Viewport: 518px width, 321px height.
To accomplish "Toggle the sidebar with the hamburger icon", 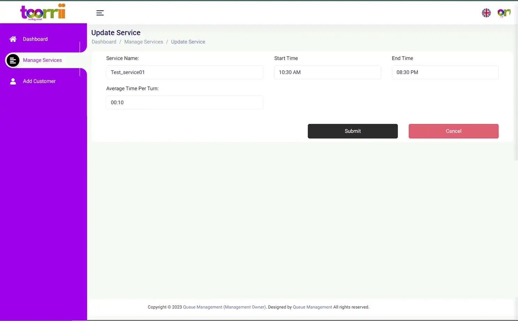I will pyautogui.click(x=100, y=13).
